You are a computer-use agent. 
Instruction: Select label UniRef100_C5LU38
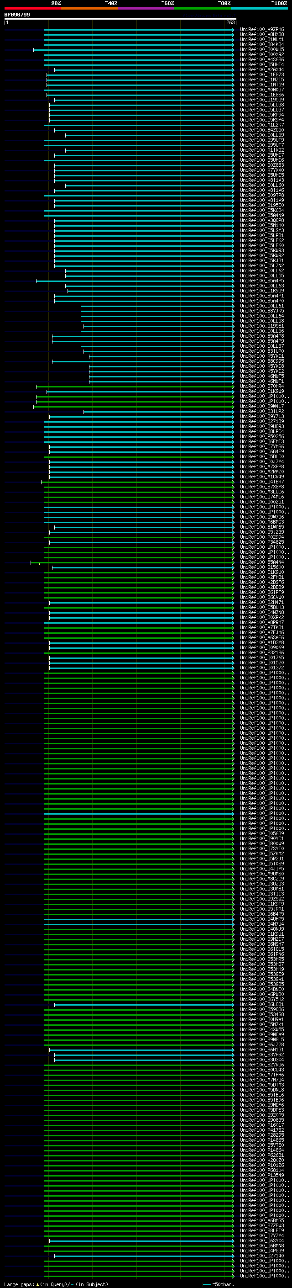[261, 105]
